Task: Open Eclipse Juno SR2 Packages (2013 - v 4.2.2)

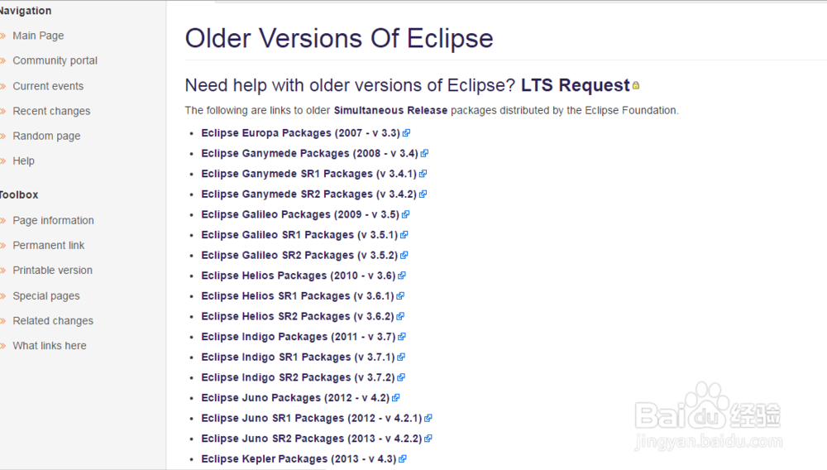Action: coord(312,439)
